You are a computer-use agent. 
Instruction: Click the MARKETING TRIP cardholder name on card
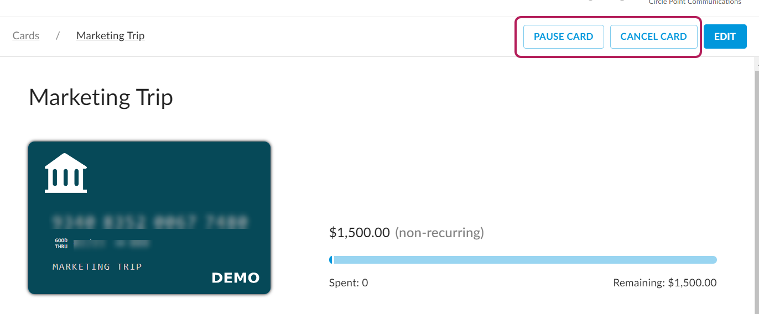click(97, 266)
